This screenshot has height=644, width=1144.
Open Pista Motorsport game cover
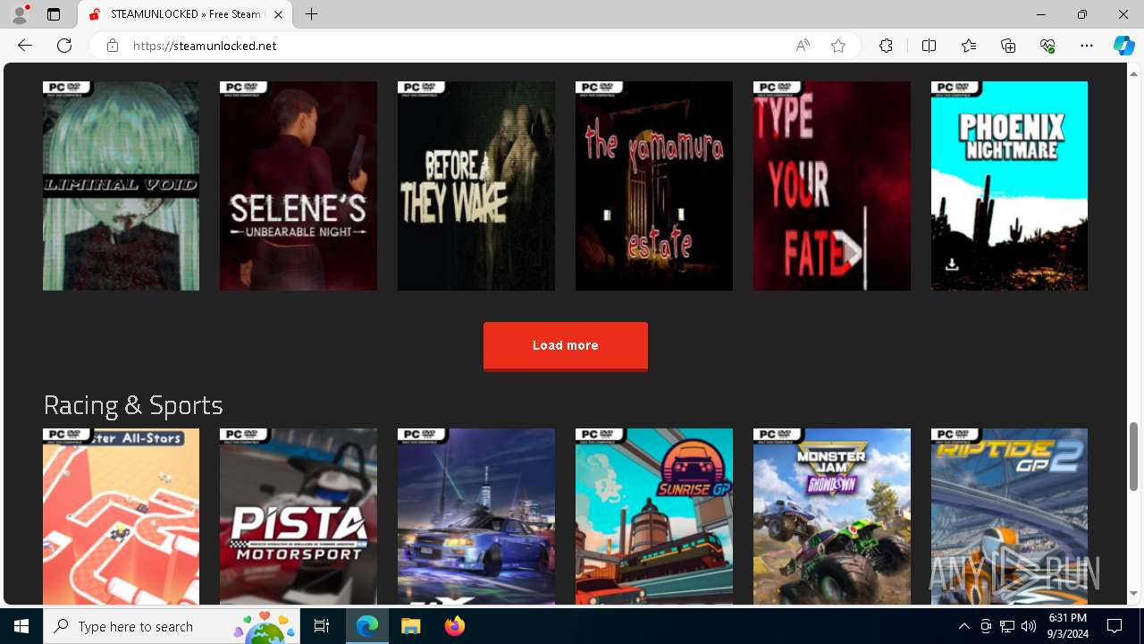pyautogui.click(x=299, y=516)
